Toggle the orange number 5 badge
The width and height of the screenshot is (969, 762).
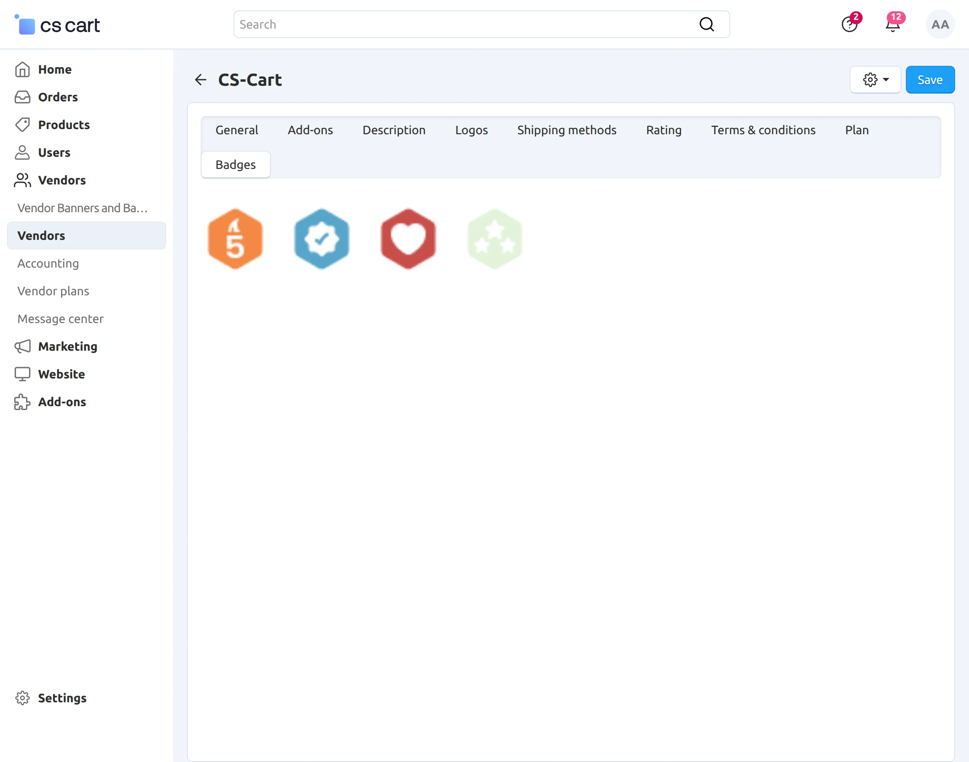click(x=235, y=239)
